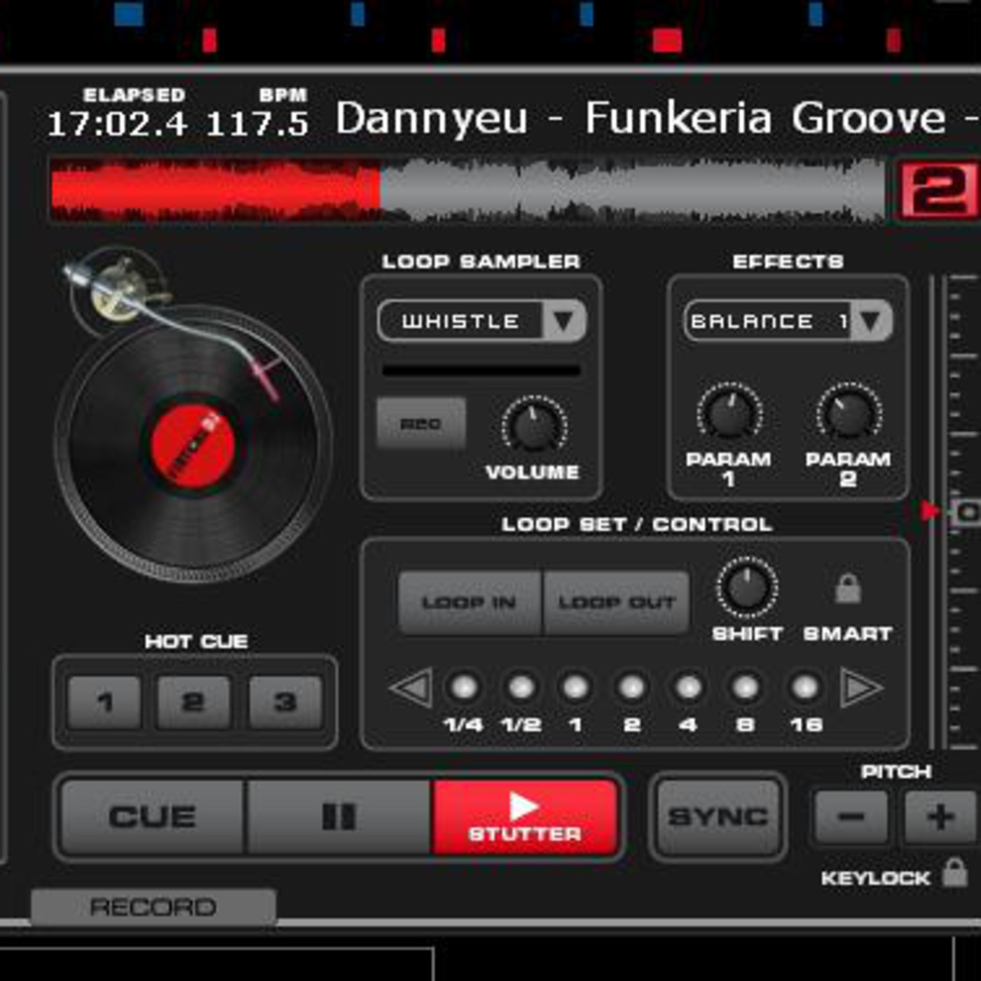Click the red deck 2 indicator
This screenshot has width=981, height=981.
pos(939,189)
